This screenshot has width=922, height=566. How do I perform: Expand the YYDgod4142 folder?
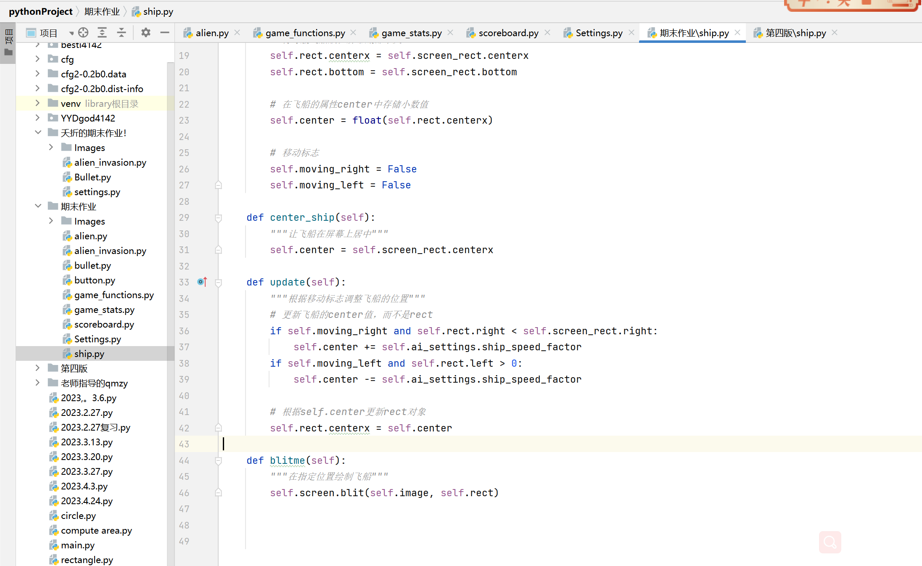tap(37, 118)
